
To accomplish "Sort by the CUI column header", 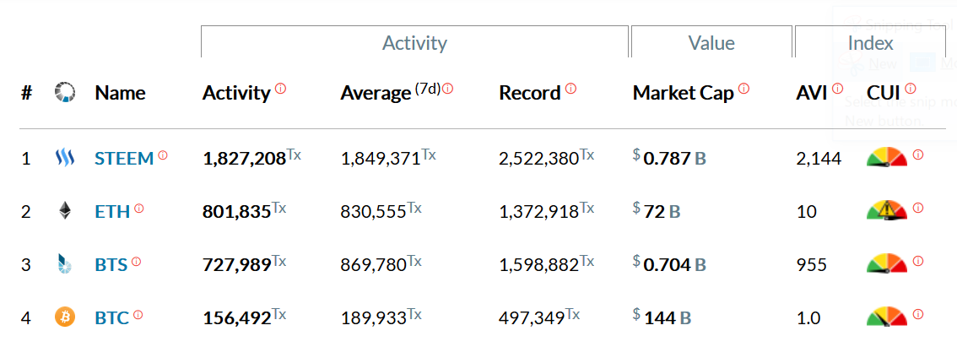I will tap(883, 93).
